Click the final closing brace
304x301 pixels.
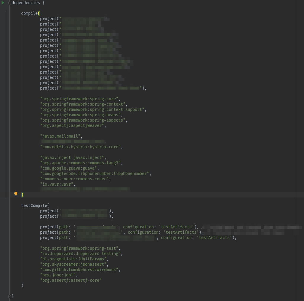[x=13, y=296]
